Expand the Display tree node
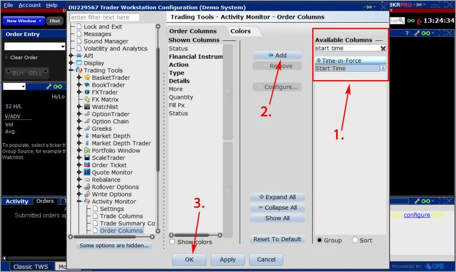The height and width of the screenshot is (272, 456). pos(71,63)
